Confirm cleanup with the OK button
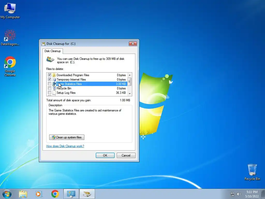Viewport: 265px width, 199px height. pyautogui.click(x=105, y=155)
